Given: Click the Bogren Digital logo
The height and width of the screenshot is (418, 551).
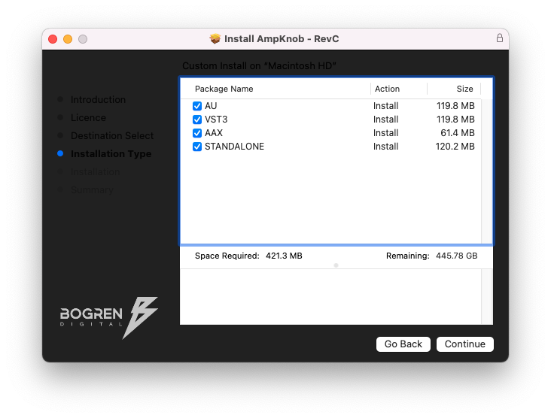Looking at the screenshot, I should point(109,317).
